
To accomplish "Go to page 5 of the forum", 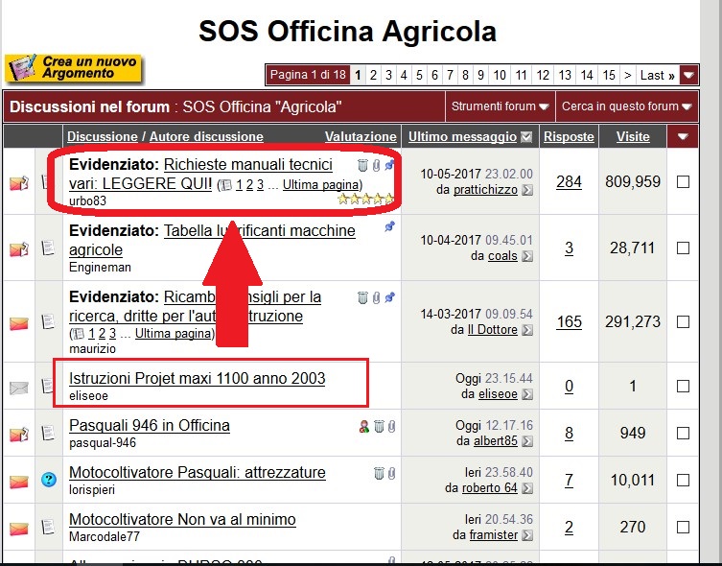I will [419, 75].
